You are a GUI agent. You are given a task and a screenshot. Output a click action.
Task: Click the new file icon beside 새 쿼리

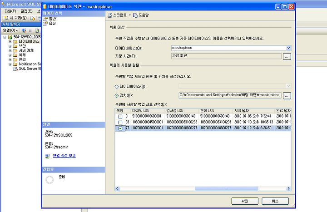pos(32,18)
